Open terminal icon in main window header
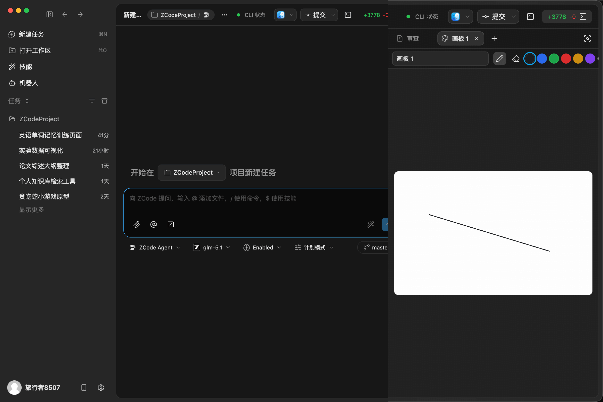Viewport: 603px width, 402px height. [x=348, y=15]
